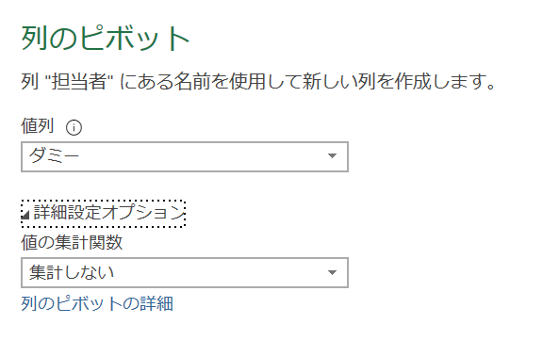Screen dimensions: 543x340
Task: Select the 集計しない text in the aggregate box
Action: point(72,272)
